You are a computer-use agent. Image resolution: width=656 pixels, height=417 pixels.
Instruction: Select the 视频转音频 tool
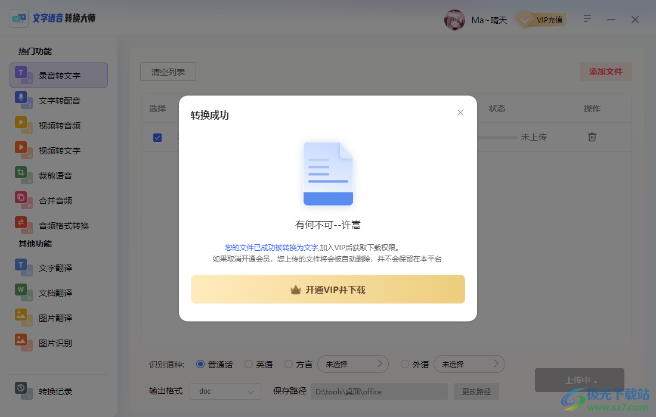coord(58,125)
